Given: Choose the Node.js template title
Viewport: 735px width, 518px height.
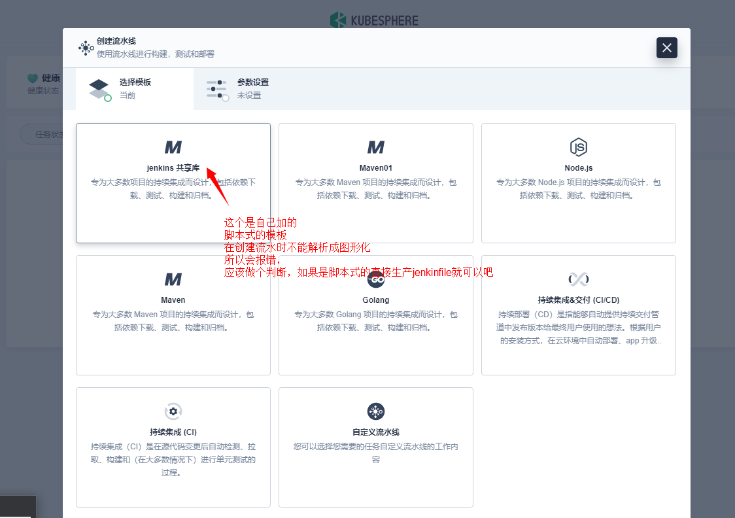Looking at the screenshot, I should [579, 168].
